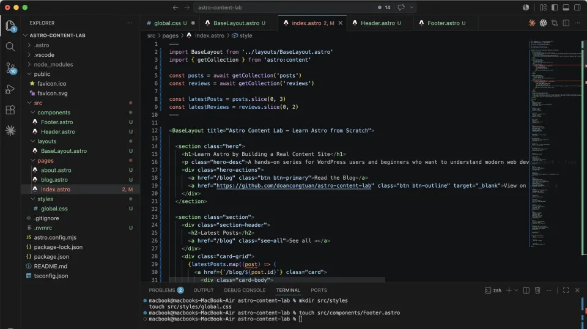
Task: Switch to the Footer.astro tab
Action: point(446,23)
